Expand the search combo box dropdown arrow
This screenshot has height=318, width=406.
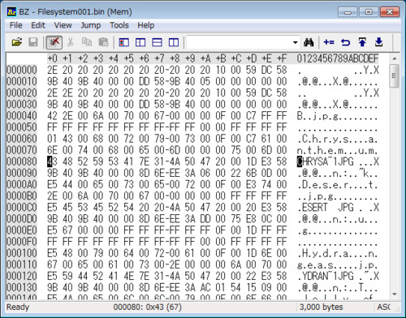(x=296, y=42)
